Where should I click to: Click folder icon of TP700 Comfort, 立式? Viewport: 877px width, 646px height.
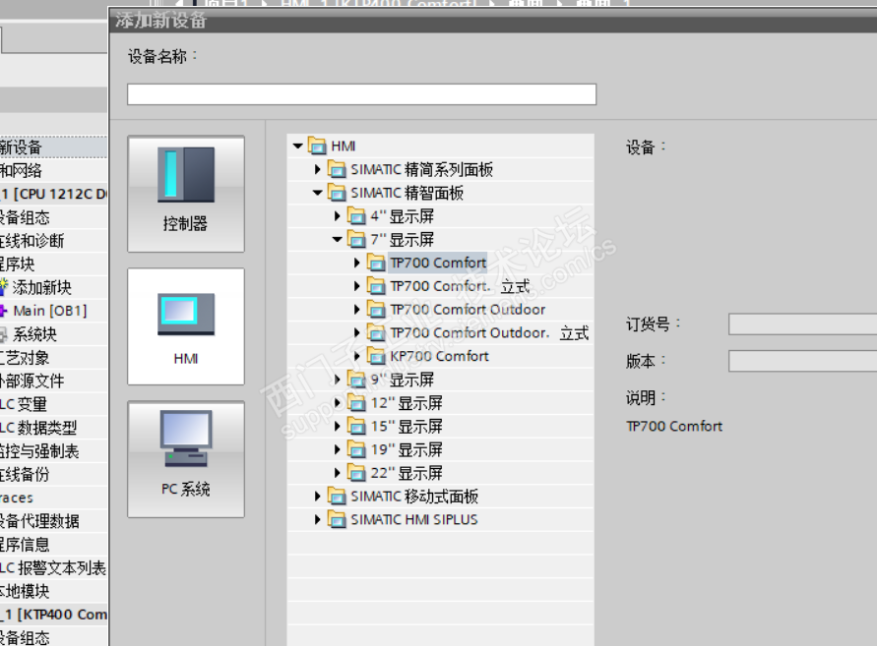(376, 285)
